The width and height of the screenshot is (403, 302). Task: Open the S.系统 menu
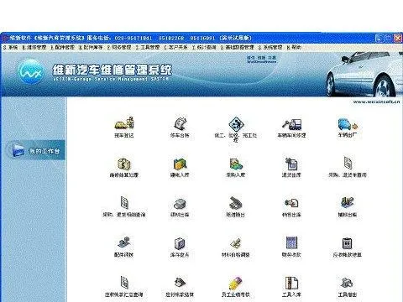(11, 48)
